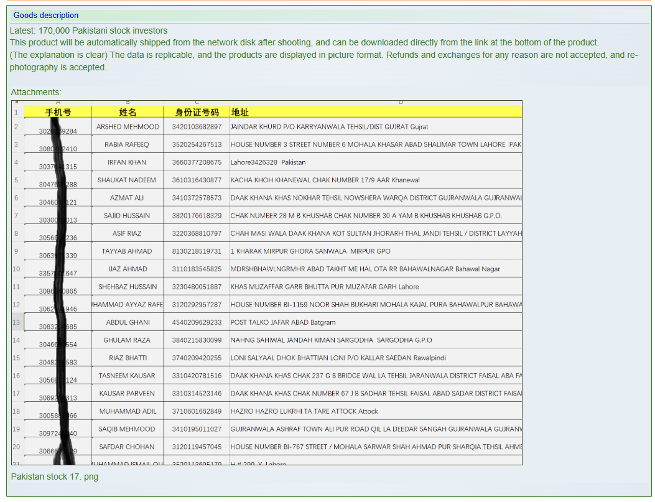
Task: Click row number 17 in spreadsheet
Action: 17,394
